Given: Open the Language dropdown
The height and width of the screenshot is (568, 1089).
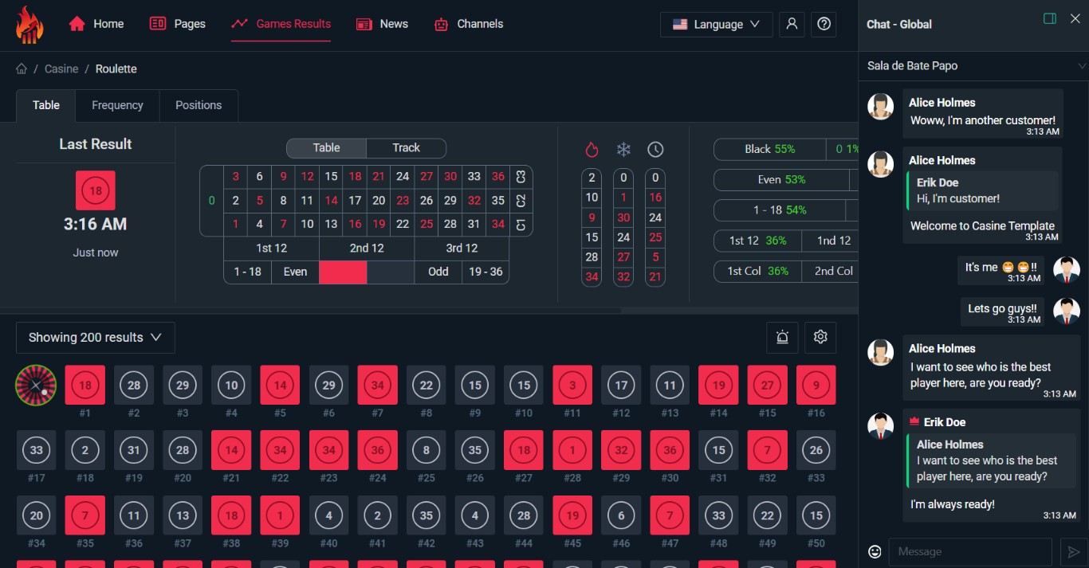Looking at the screenshot, I should pyautogui.click(x=716, y=24).
